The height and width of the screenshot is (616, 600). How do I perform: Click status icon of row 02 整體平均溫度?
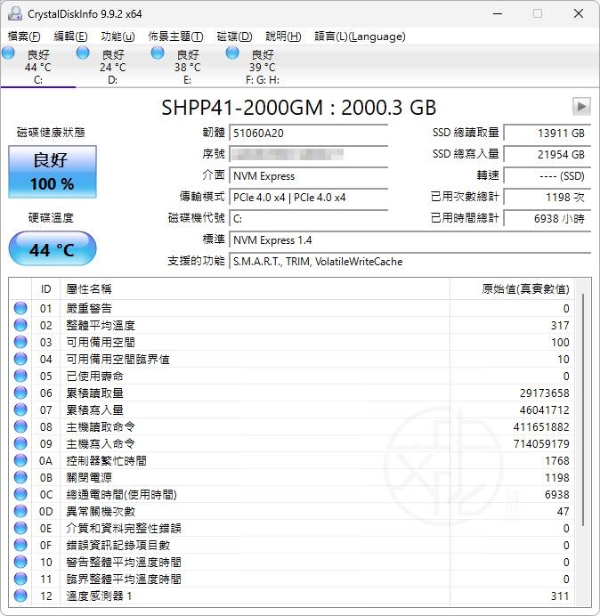click(x=20, y=325)
